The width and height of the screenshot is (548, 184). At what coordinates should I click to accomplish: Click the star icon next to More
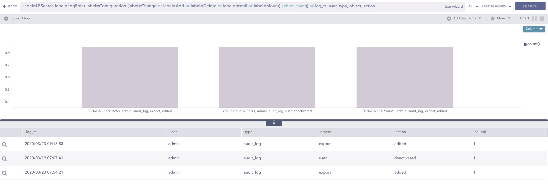tap(493, 19)
